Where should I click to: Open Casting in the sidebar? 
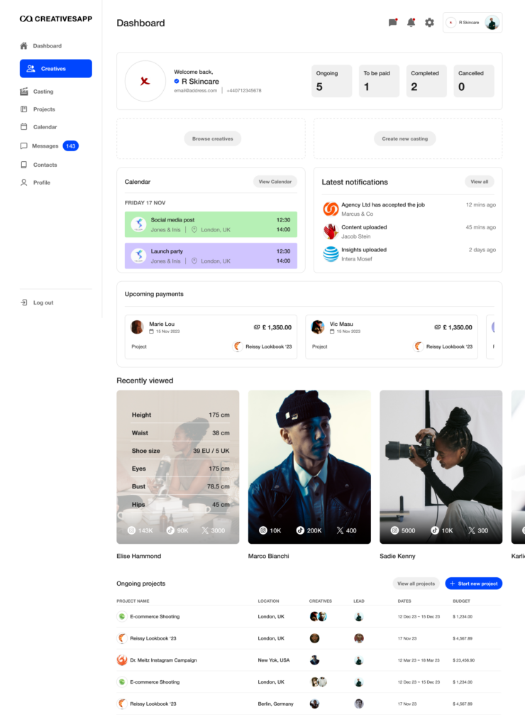[x=37, y=92]
